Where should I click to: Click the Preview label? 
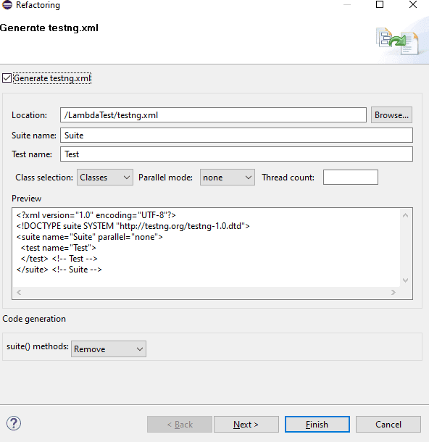[x=27, y=199]
